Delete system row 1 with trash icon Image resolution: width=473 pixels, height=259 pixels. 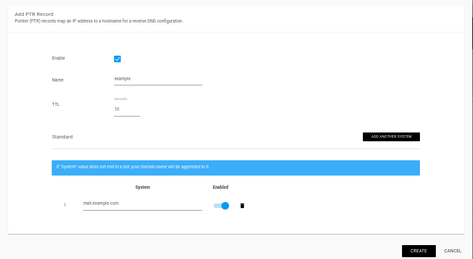click(x=242, y=206)
